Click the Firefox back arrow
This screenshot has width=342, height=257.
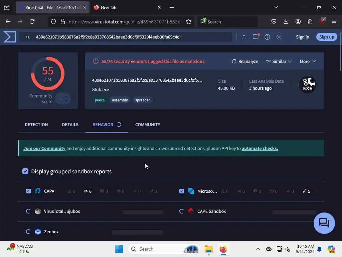8,21
